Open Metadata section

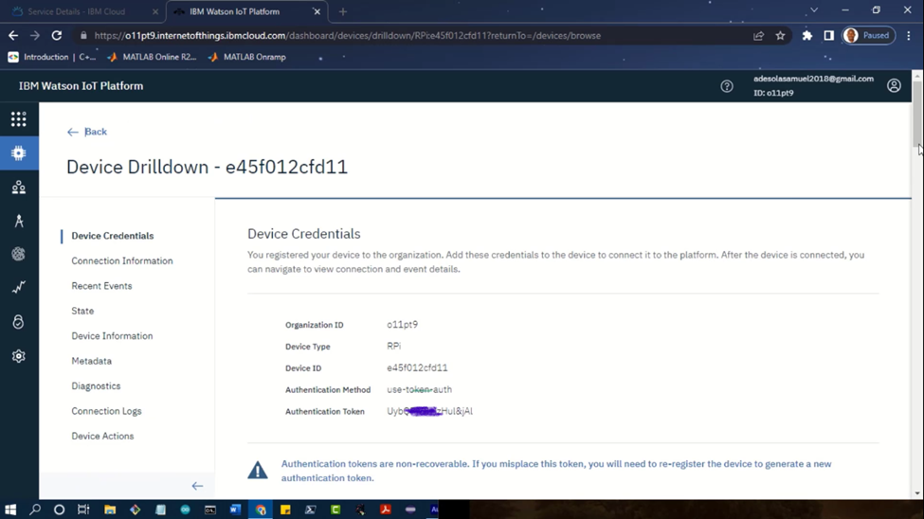[x=91, y=361]
